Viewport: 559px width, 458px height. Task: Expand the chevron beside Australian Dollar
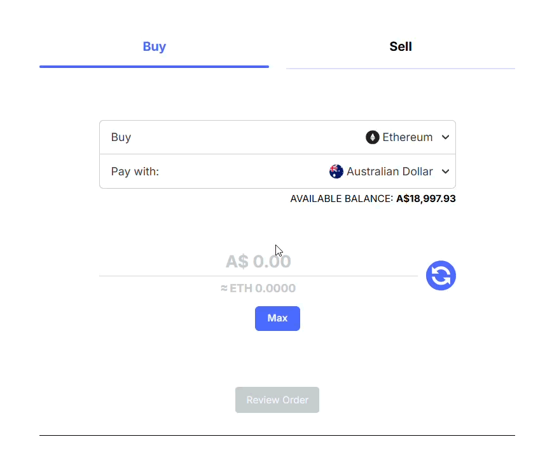pyautogui.click(x=445, y=171)
